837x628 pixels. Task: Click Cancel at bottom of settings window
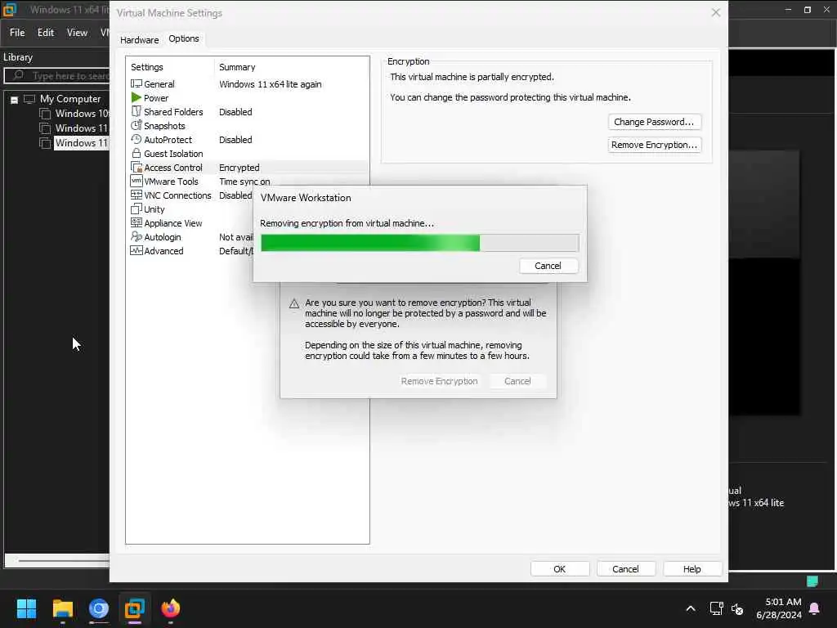[625, 569]
